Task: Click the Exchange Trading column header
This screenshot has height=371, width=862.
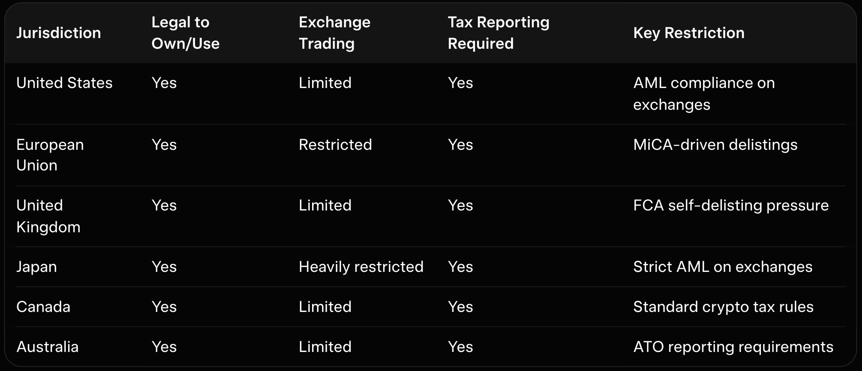Action: click(x=334, y=33)
